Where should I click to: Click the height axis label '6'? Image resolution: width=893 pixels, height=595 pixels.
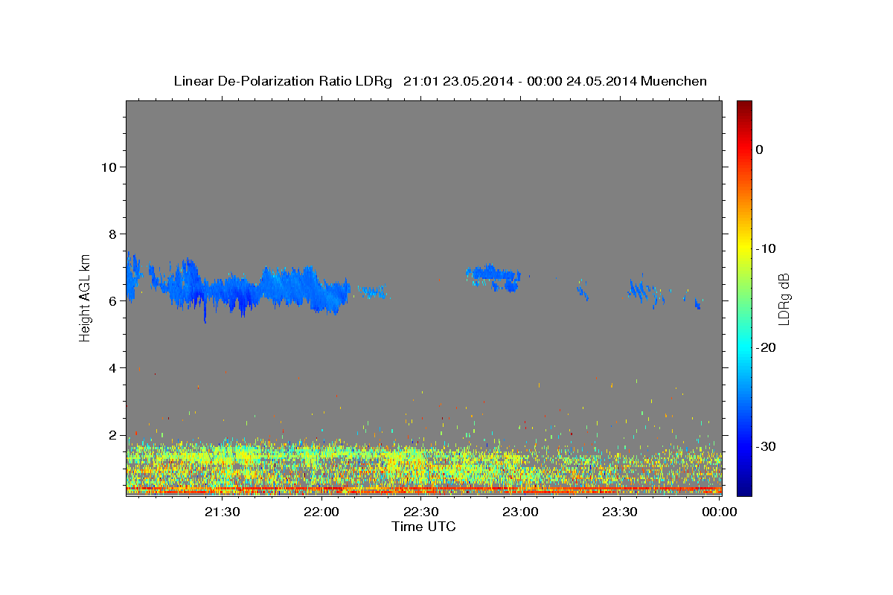click(113, 301)
